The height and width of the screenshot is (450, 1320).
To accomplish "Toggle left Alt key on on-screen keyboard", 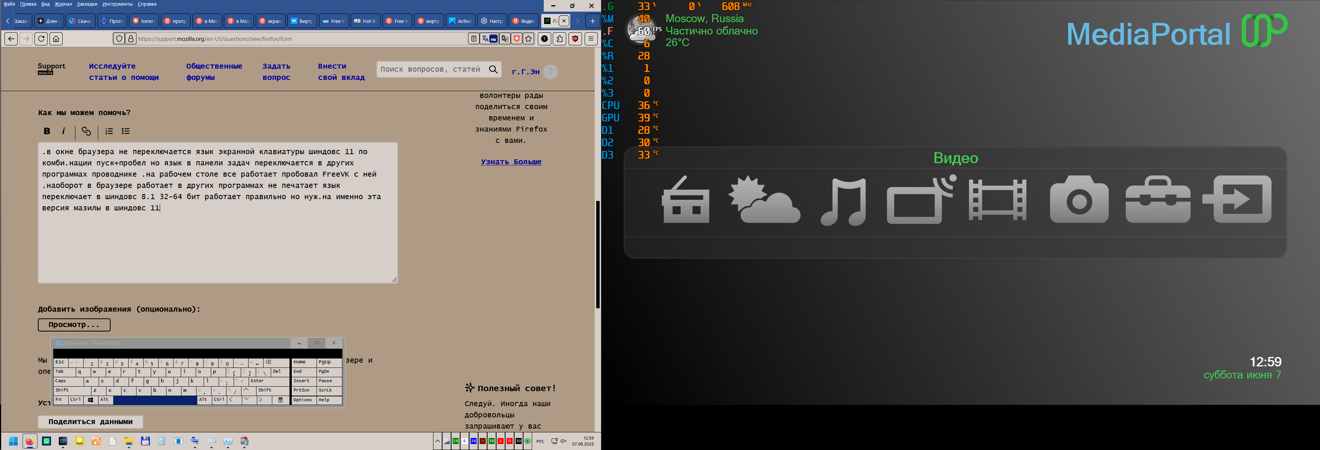I will 105,400.
